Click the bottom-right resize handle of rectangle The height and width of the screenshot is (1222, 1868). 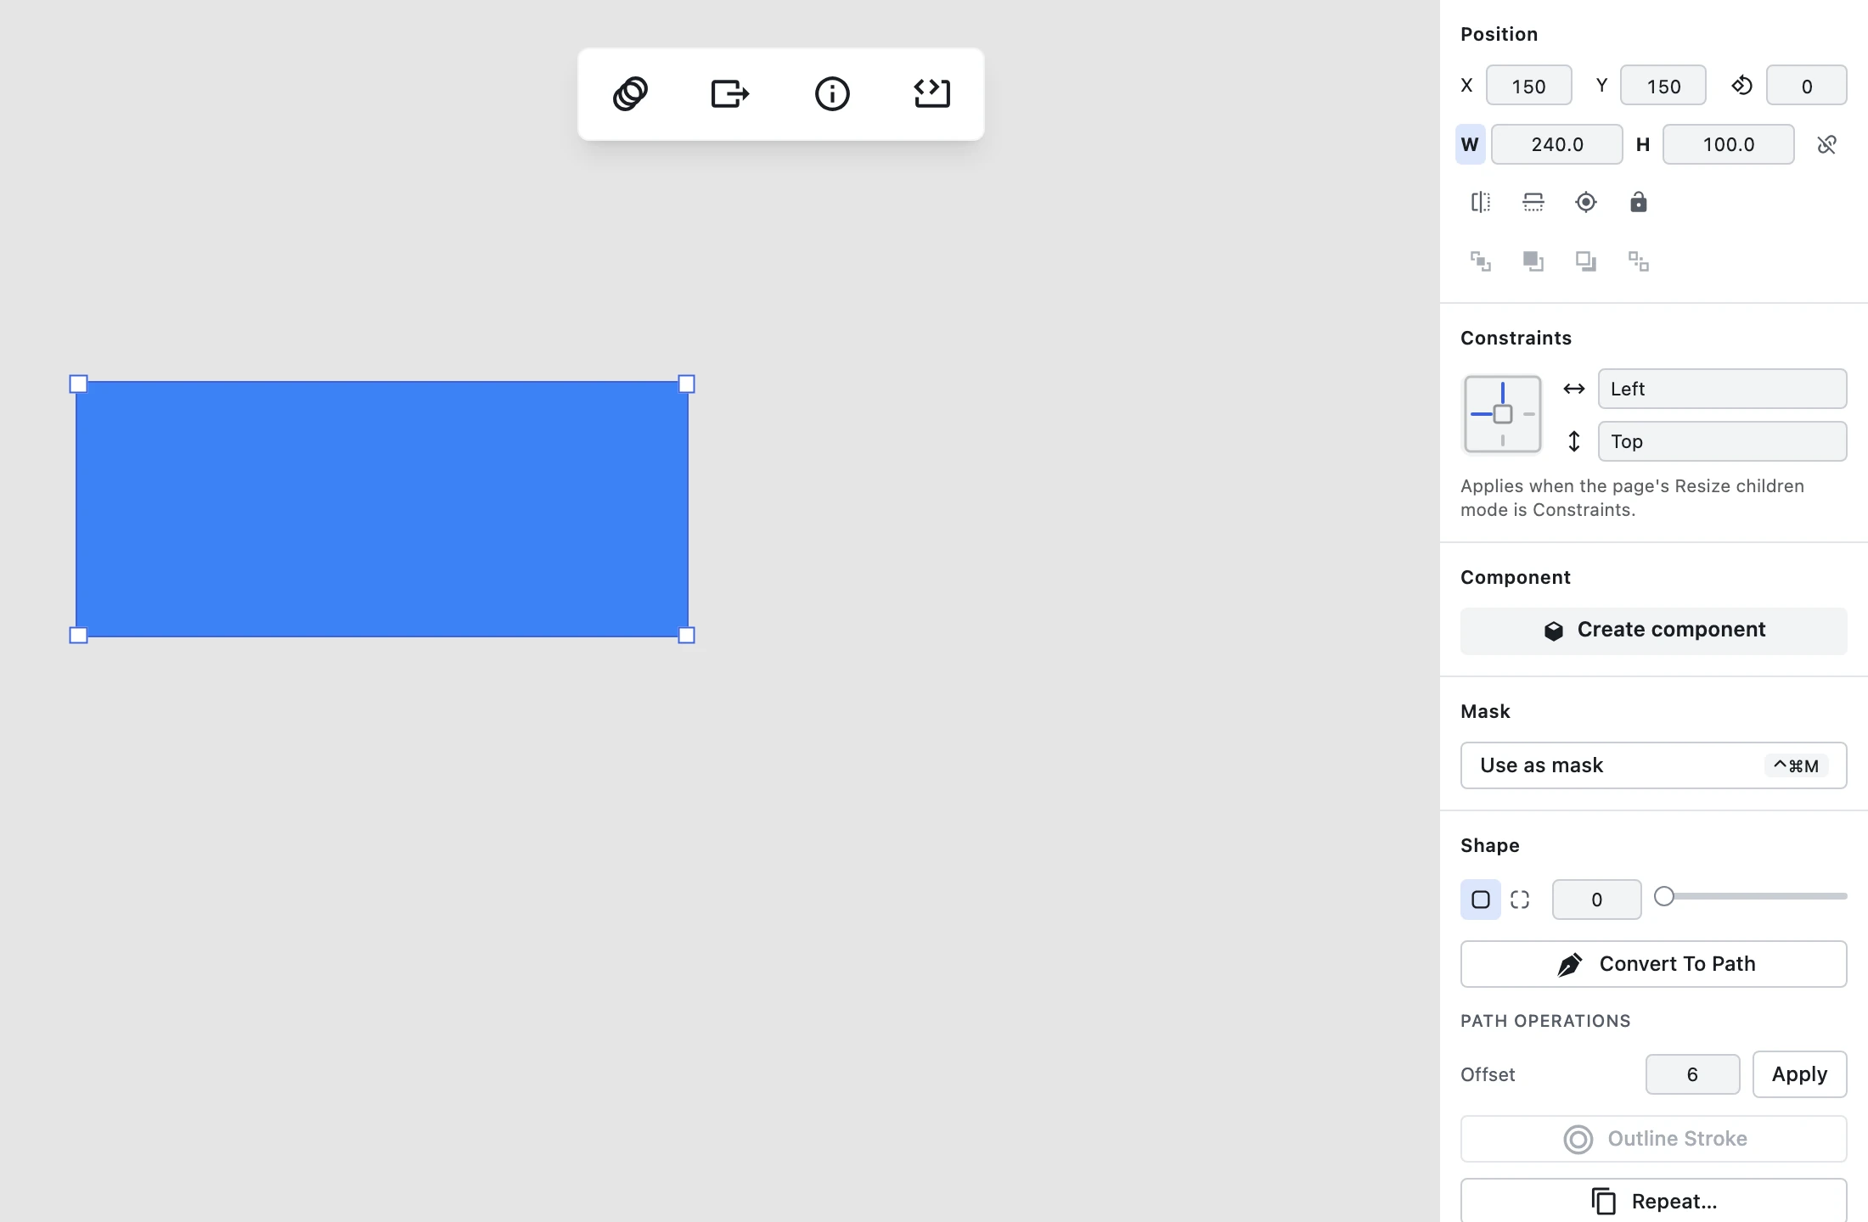687,635
